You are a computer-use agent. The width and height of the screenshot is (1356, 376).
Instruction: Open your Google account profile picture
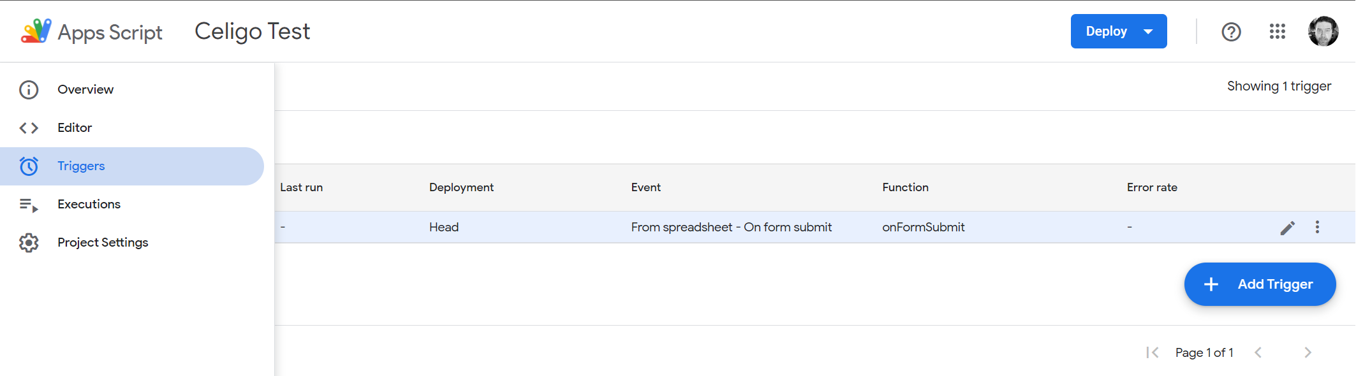(1324, 31)
